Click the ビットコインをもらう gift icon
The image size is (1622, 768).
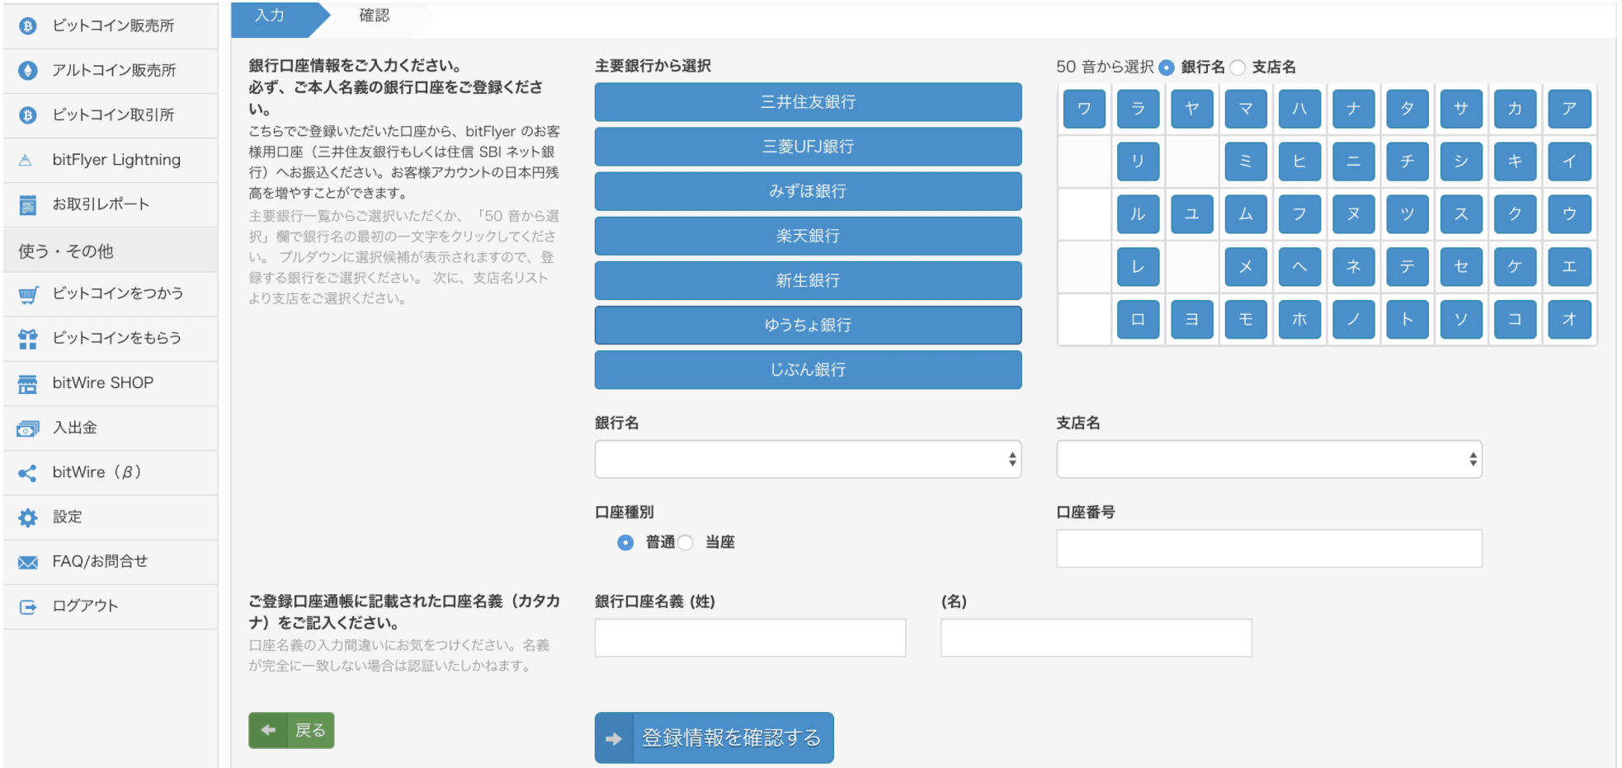(x=28, y=339)
